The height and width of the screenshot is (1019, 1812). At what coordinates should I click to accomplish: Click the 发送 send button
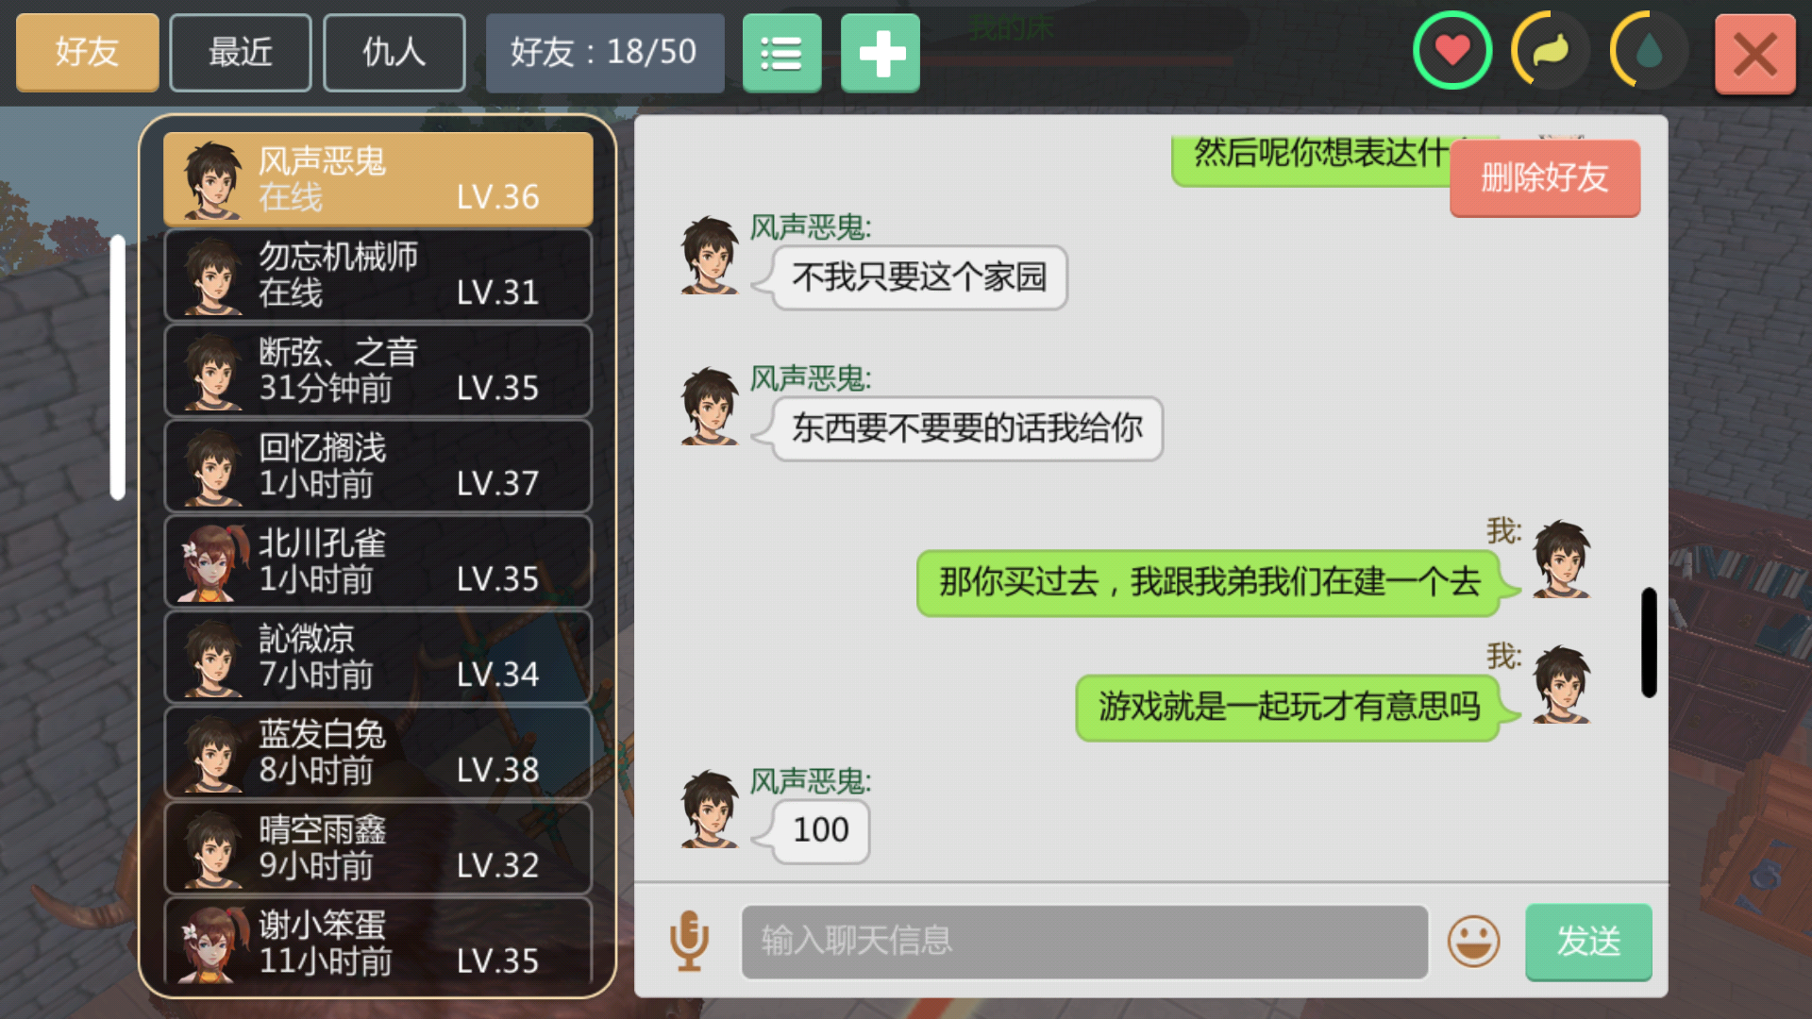1588,942
